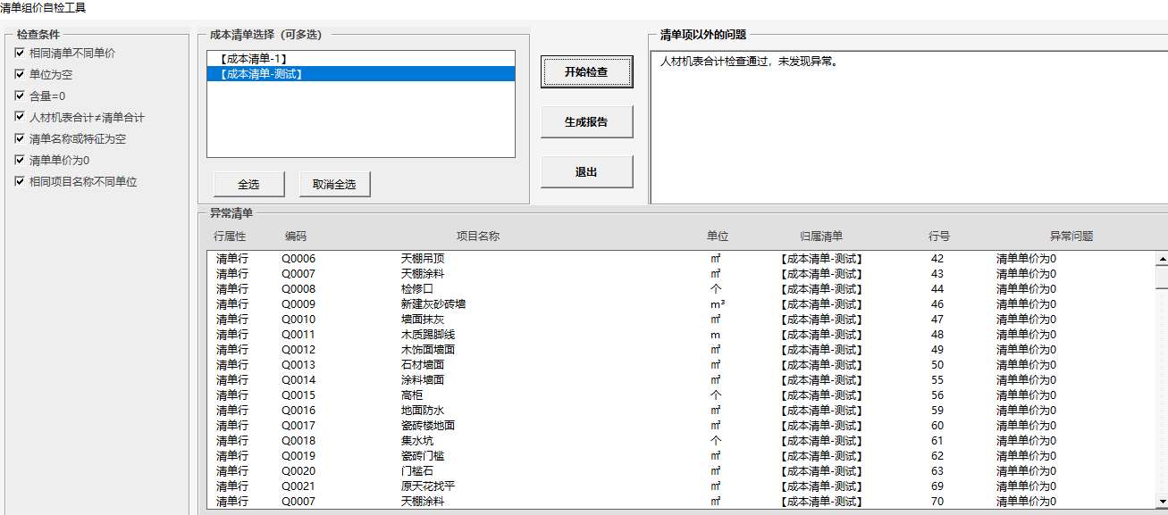Click the 退出 button
The image size is (1168, 515).
586,172
